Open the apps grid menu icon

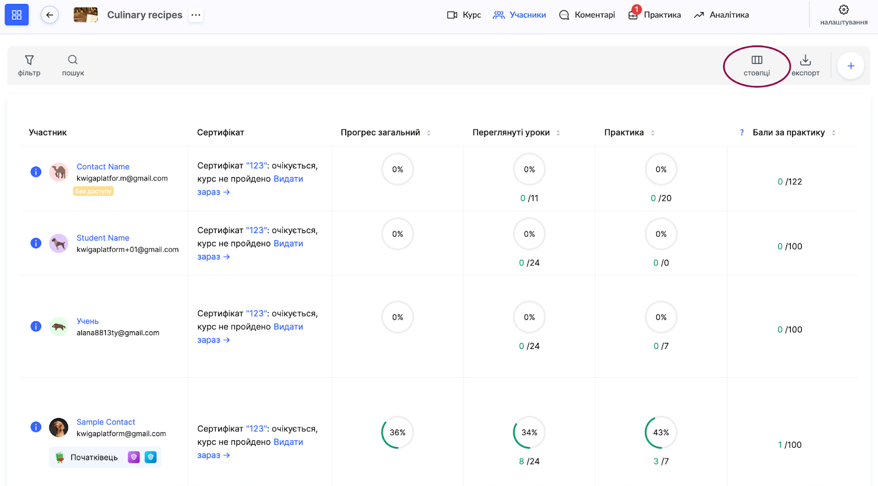pos(16,15)
